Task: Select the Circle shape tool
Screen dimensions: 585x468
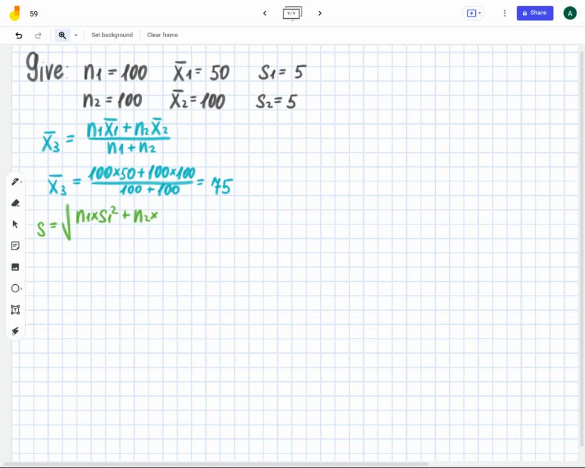Action: tap(15, 288)
